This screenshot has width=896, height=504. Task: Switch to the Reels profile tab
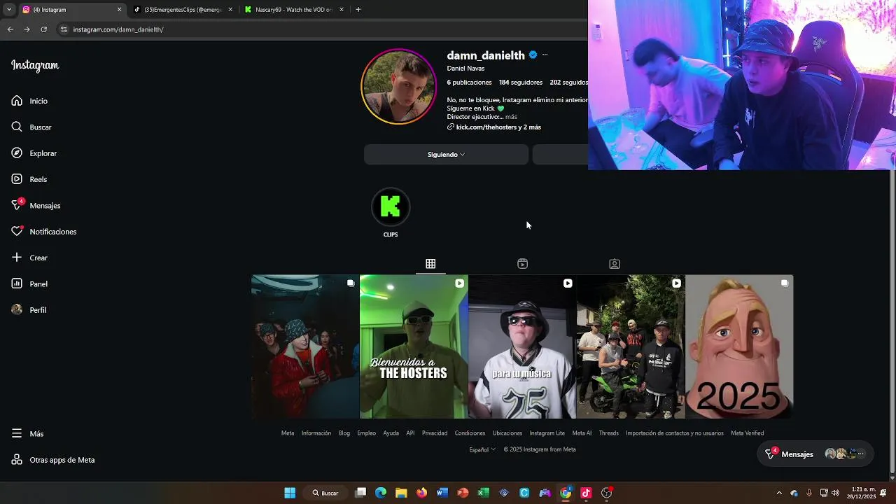pos(522,264)
